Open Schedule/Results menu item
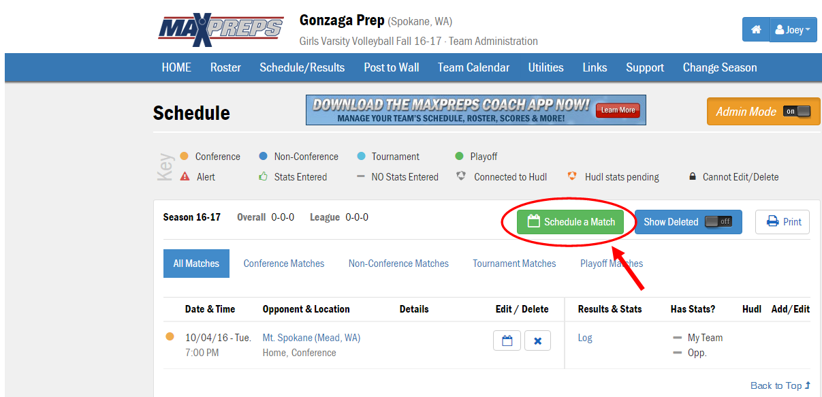Viewport: 822px width, 397px height. [x=302, y=67]
